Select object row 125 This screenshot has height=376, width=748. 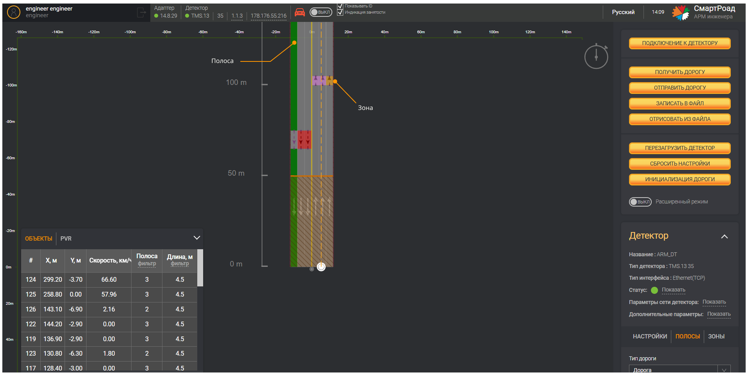coord(109,295)
